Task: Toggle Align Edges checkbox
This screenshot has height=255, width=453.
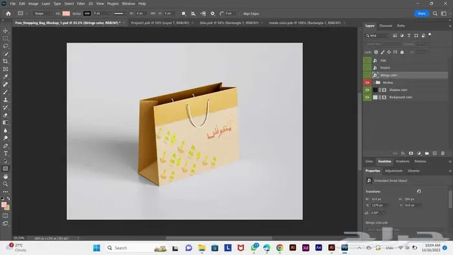Action: tap(240, 14)
